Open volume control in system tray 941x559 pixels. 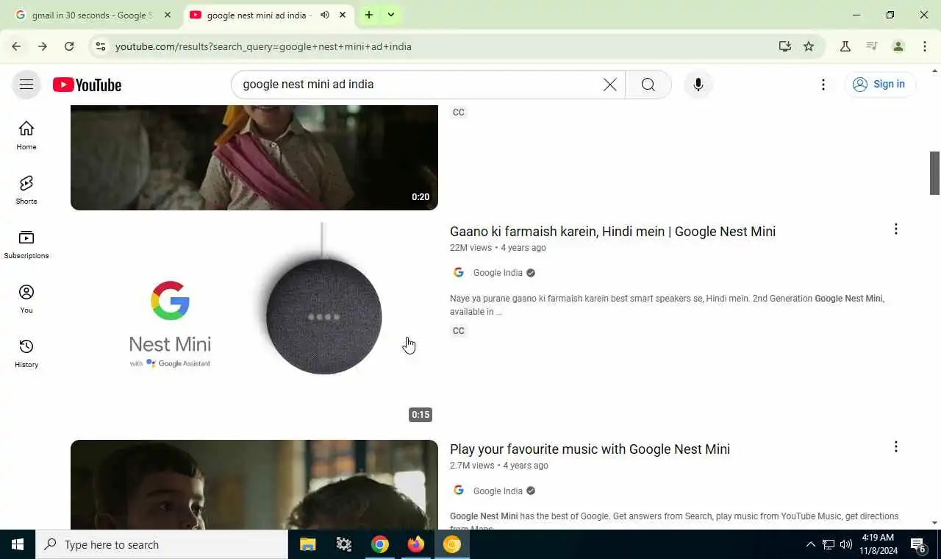[846, 544]
